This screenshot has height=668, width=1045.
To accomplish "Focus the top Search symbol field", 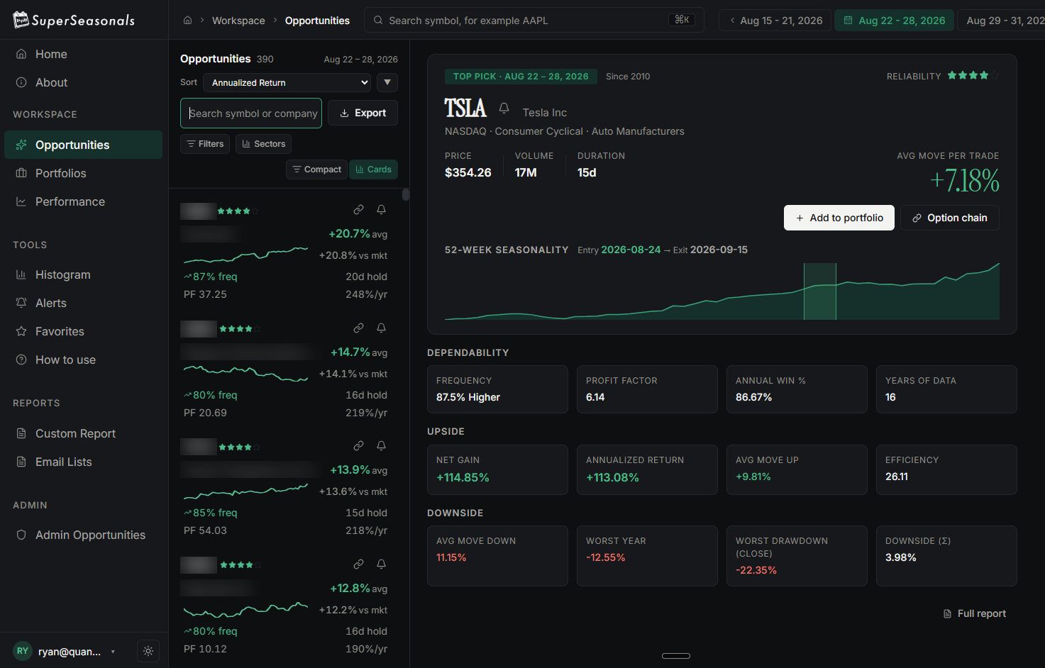I will coord(534,20).
